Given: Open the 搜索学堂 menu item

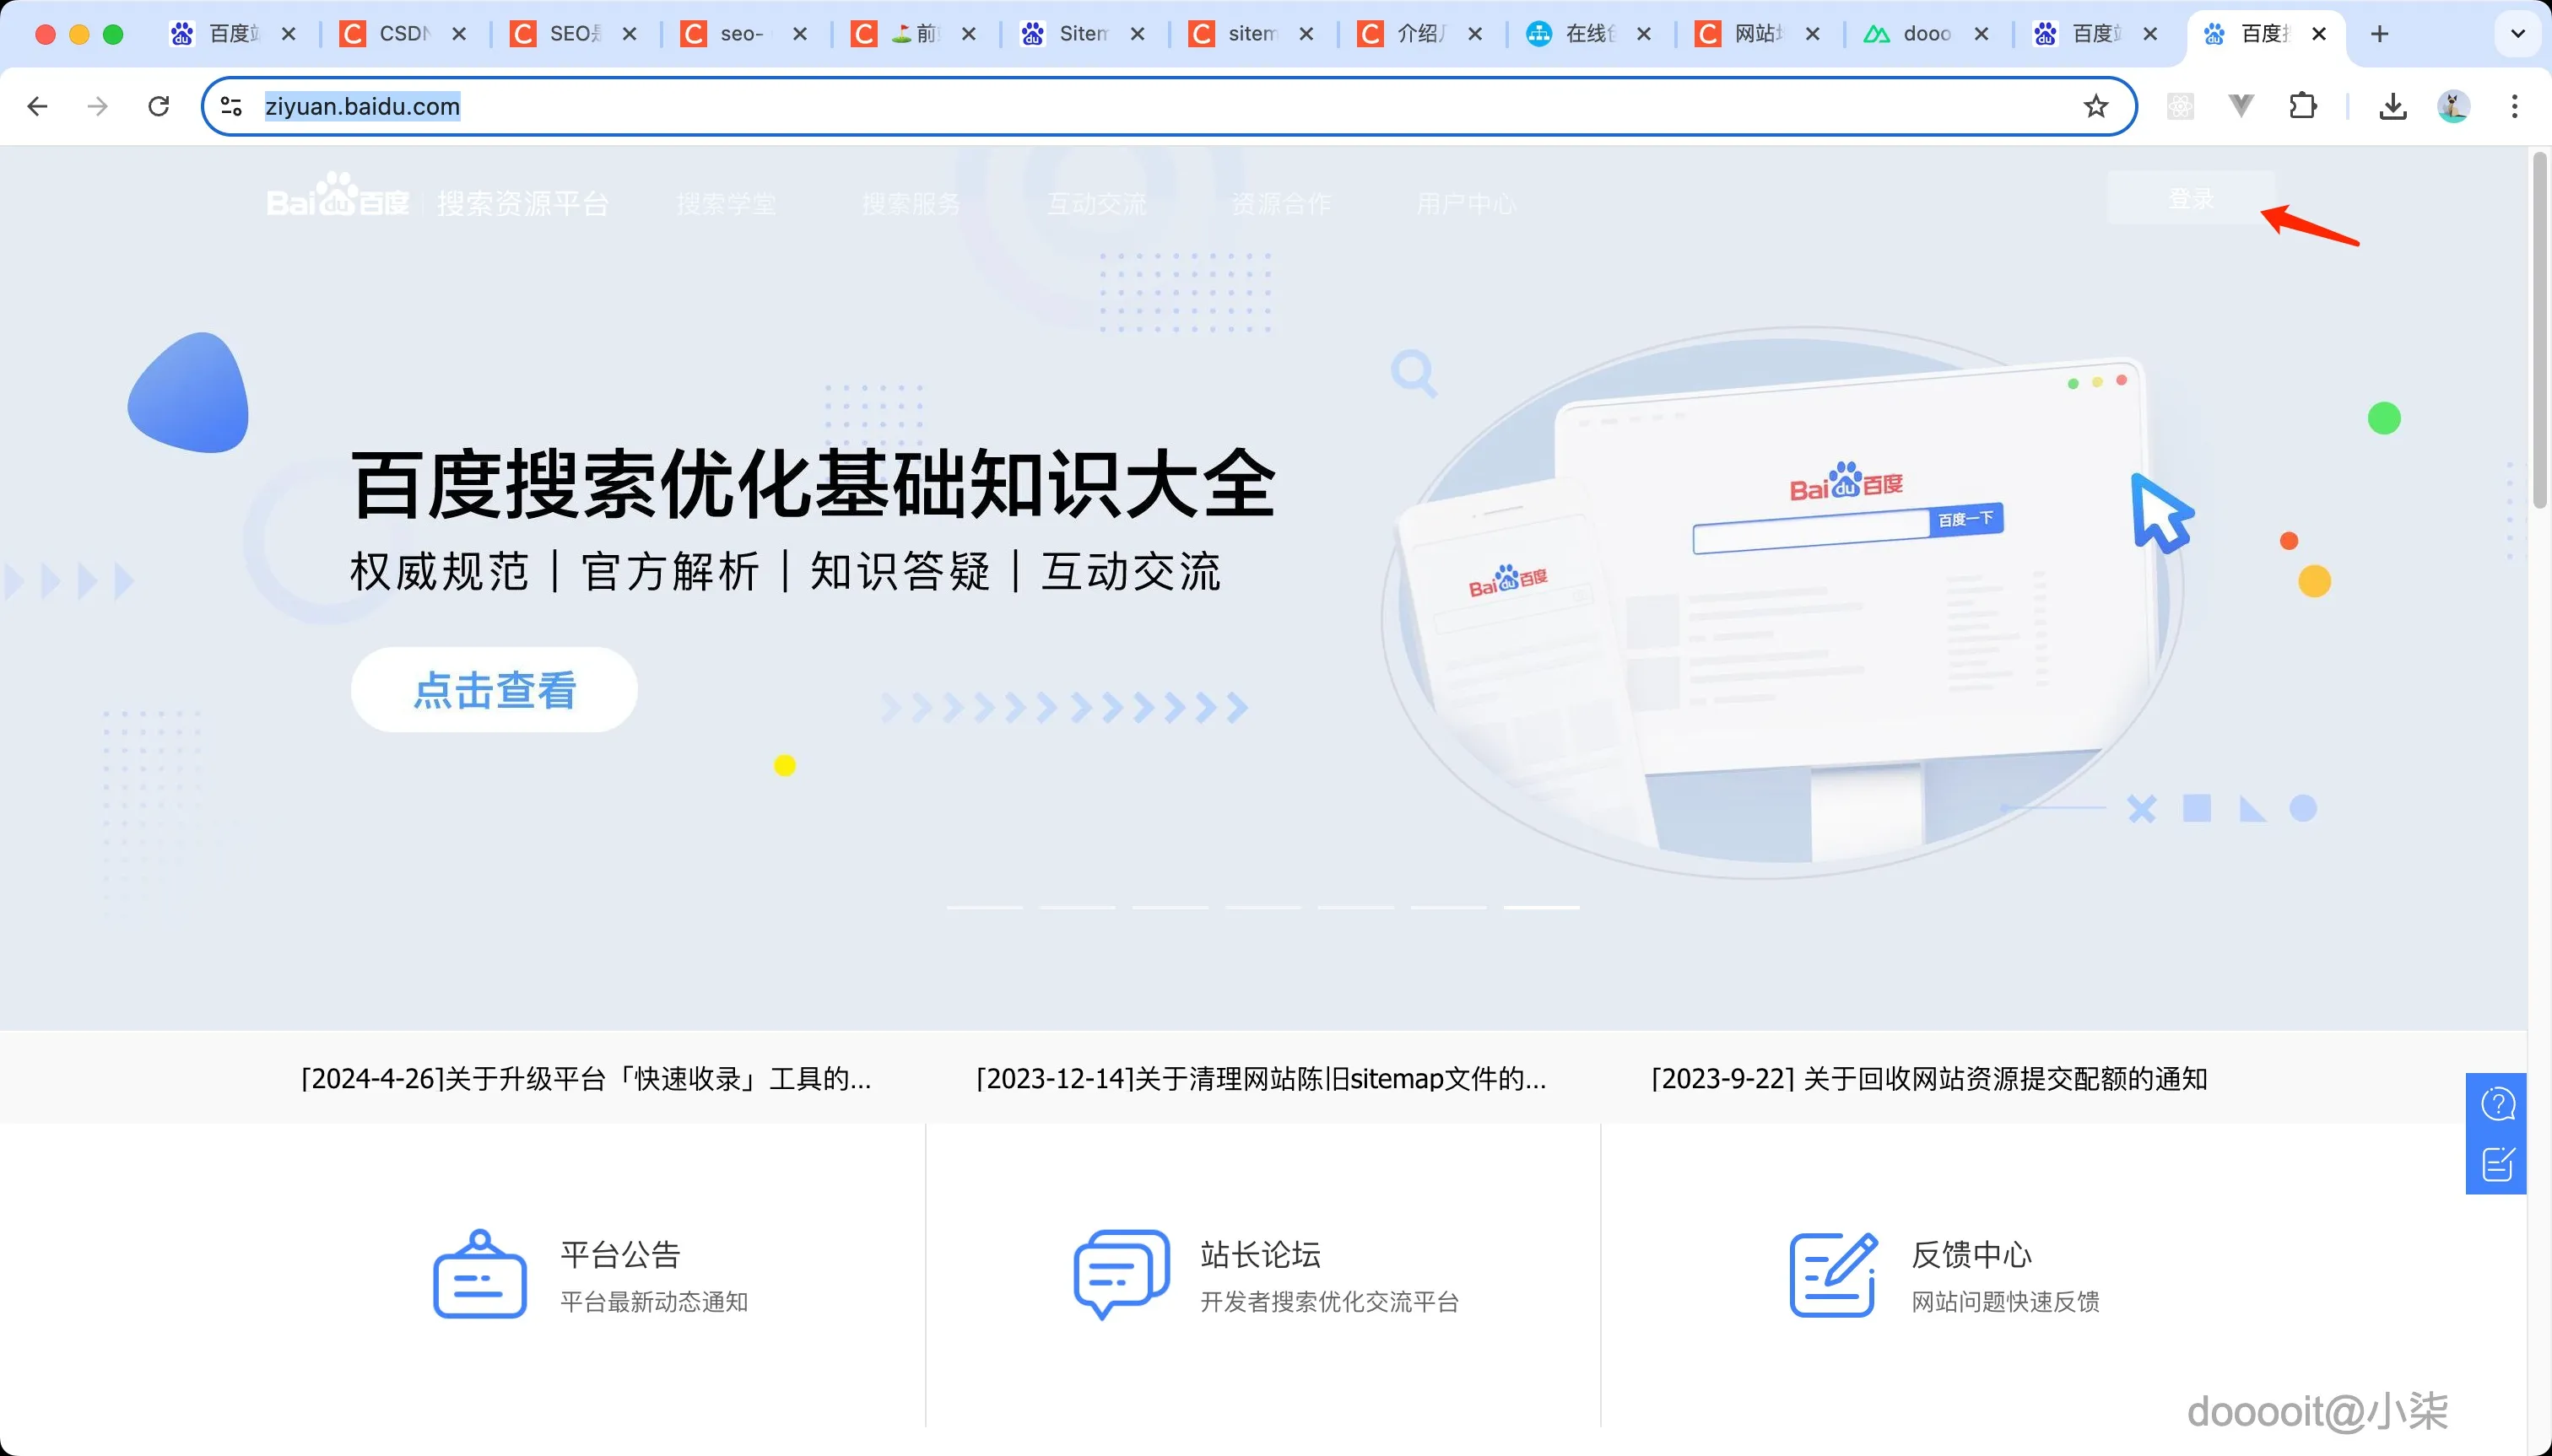Looking at the screenshot, I should click(x=727, y=203).
